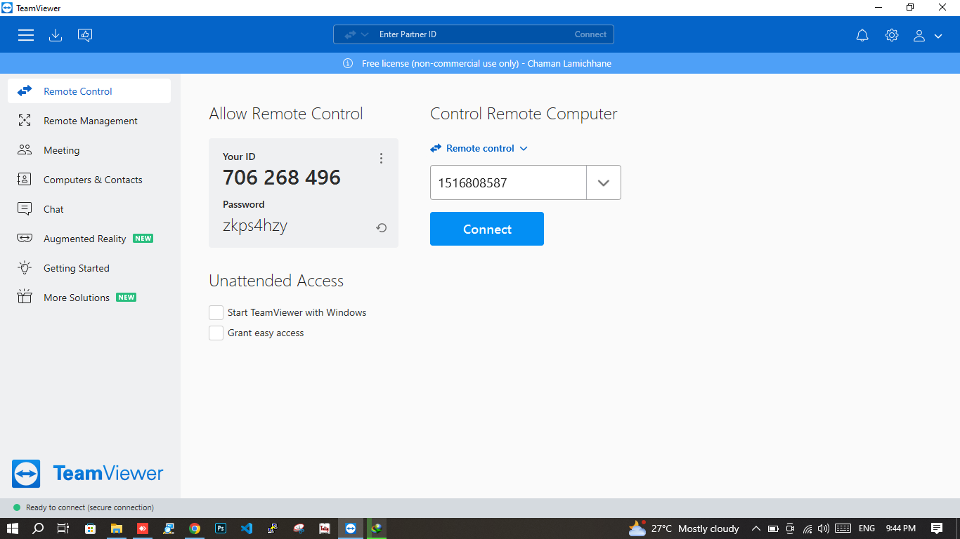Open the Action Center notifications icon
This screenshot has height=539, width=960.
tap(937, 528)
